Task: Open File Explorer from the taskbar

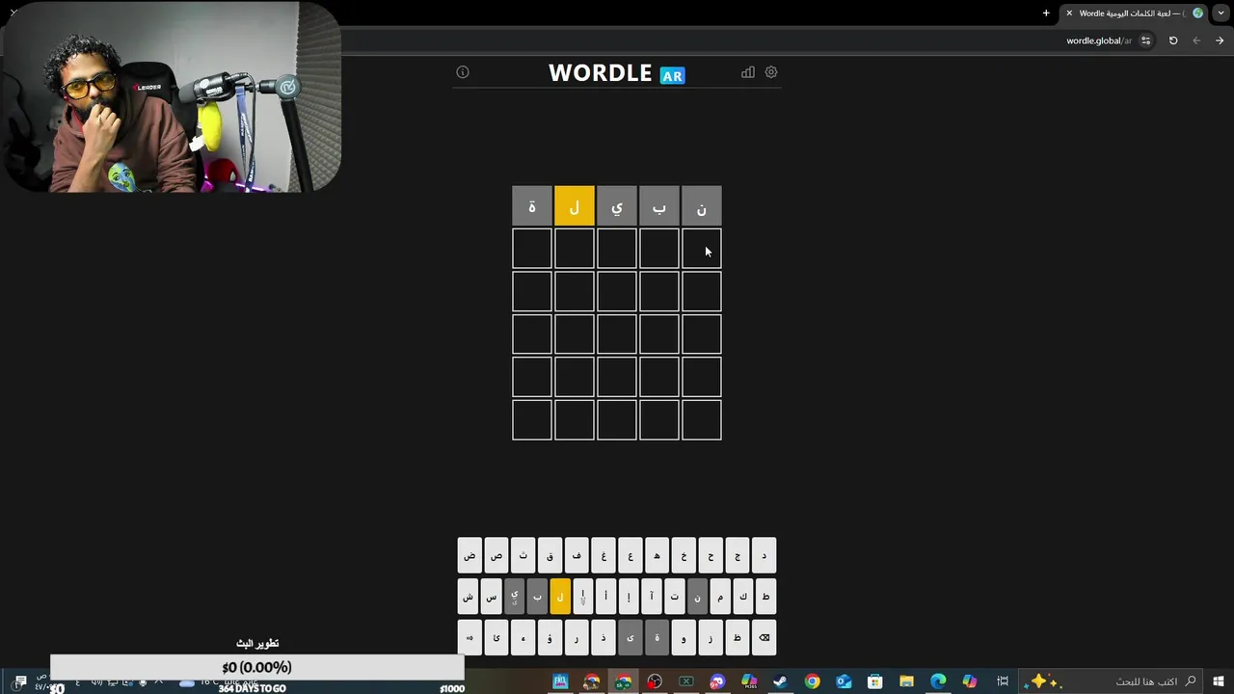Action: [x=906, y=681]
